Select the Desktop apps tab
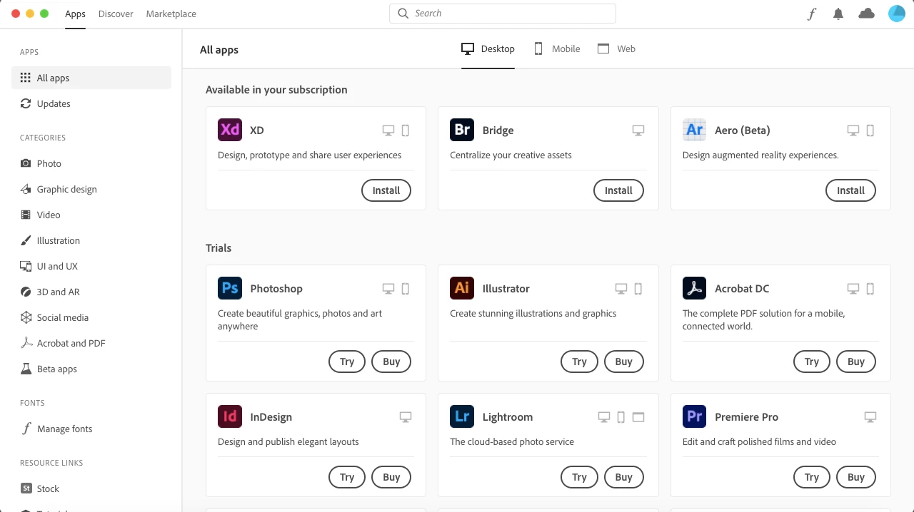Image resolution: width=914 pixels, height=512 pixels. pos(488,48)
